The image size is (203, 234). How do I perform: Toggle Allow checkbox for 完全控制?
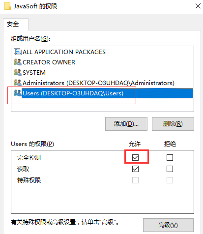[135, 157]
